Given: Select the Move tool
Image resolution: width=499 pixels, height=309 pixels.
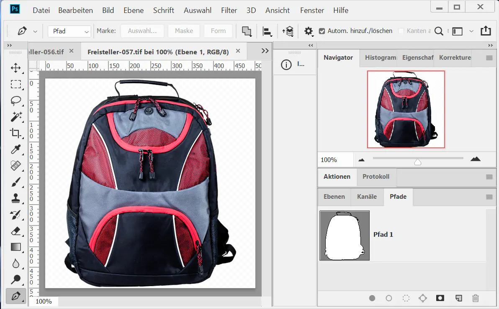Looking at the screenshot, I should tap(16, 68).
